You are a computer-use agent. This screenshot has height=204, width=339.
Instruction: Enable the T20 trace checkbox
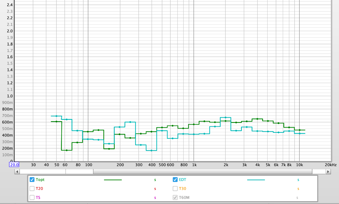pos(32,189)
